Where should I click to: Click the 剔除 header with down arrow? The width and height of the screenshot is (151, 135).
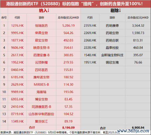point(116,10)
